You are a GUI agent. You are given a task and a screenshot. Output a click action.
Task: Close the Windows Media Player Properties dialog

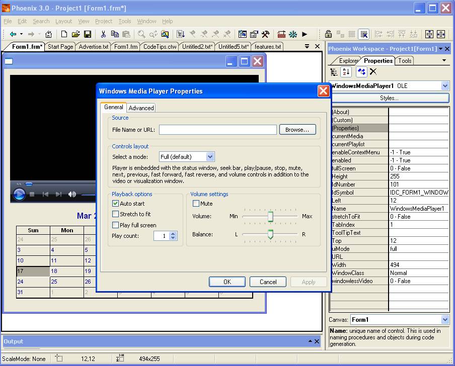323,91
